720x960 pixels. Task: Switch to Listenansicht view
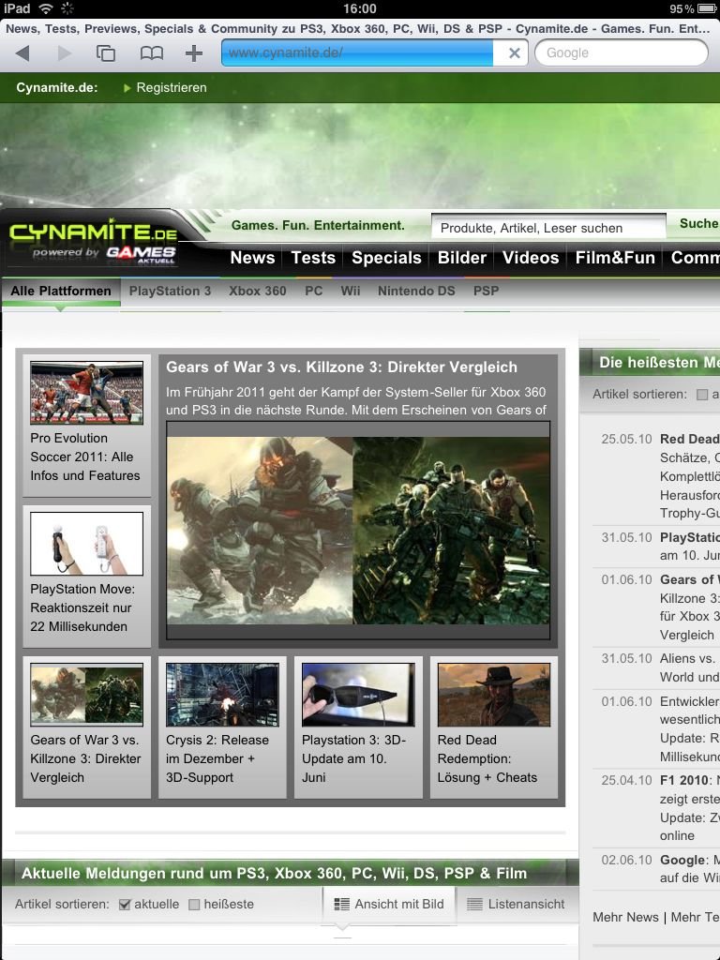coord(517,905)
